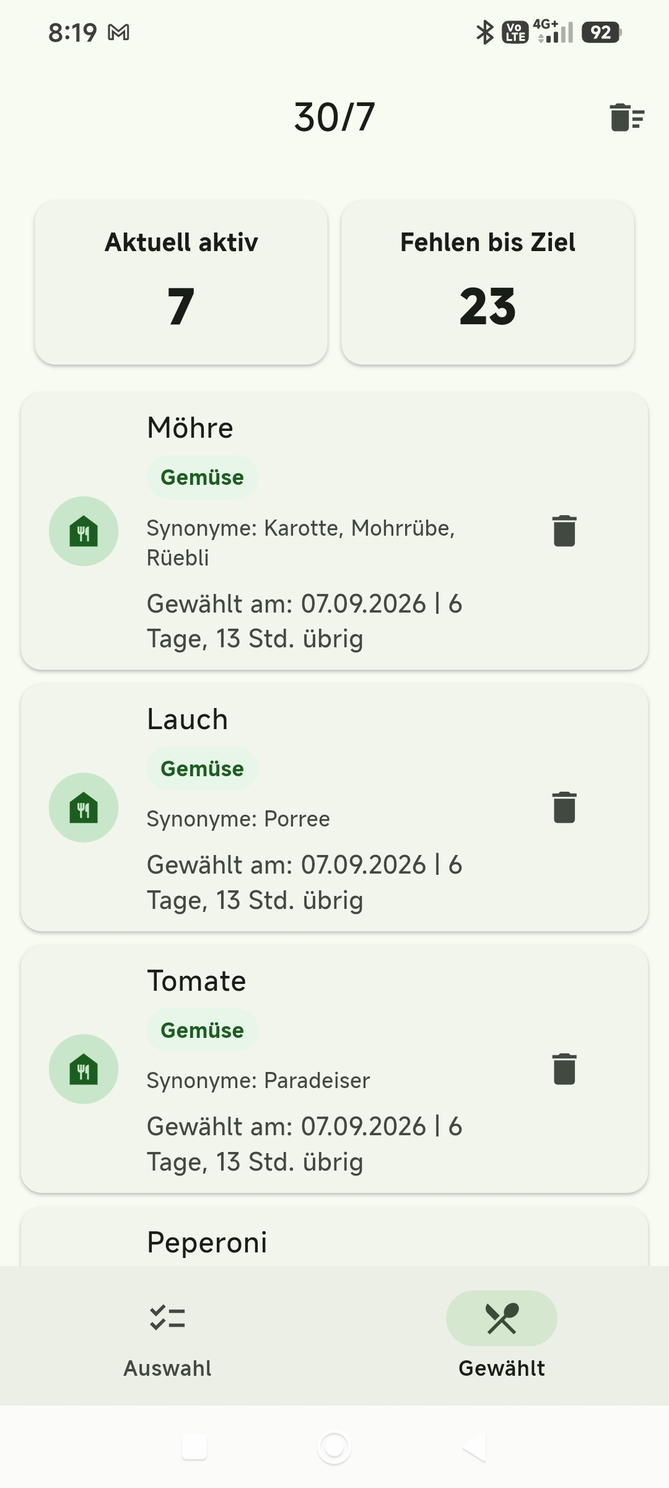Viewport: 669px width, 1488px height.
Task: Tap the Android home navigation button
Action: 334,1448
